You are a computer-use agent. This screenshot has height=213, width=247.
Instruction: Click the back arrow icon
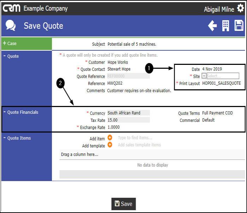[x=212, y=26]
